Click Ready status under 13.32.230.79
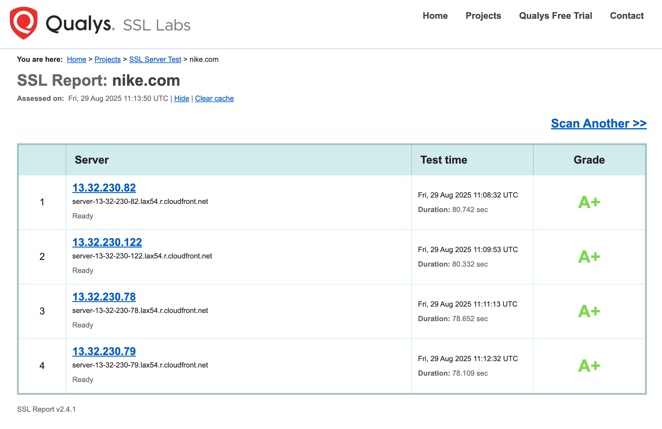 [x=83, y=380]
